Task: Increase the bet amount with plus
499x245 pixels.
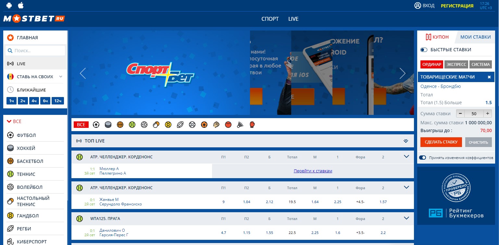Action: (x=488, y=114)
